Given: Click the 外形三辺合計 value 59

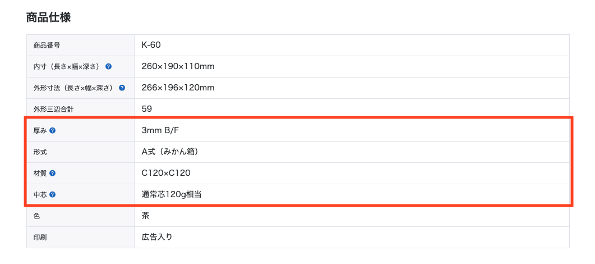Looking at the screenshot, I should (x=147, y=109).
